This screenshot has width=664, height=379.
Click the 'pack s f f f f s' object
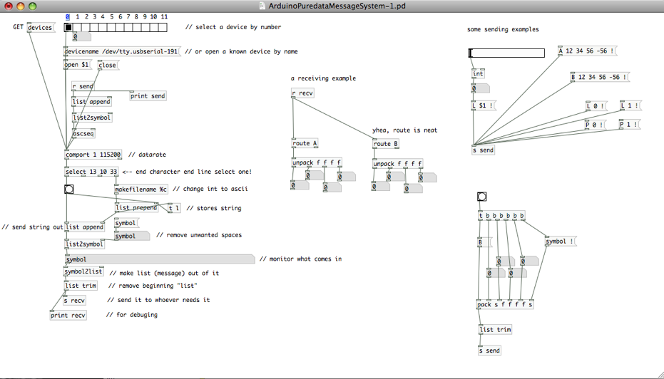coord(505,305)
